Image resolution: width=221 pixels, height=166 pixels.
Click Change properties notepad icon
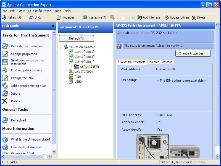(x=5, y=54)
